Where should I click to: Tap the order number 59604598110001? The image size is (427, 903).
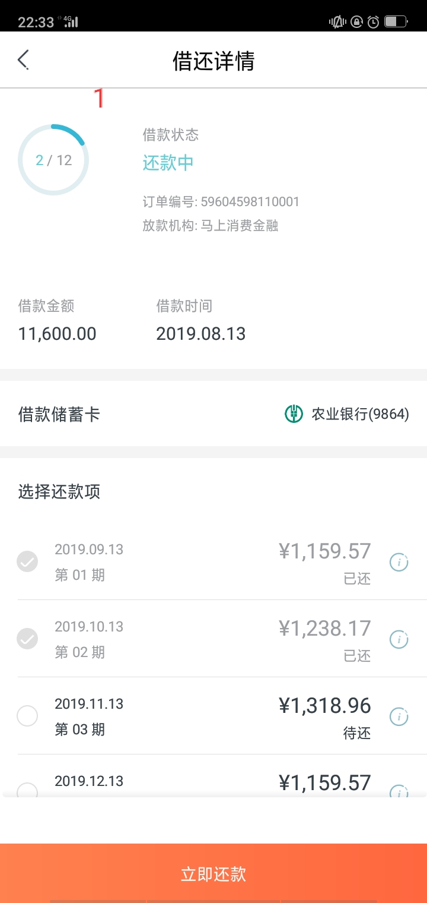250,202
